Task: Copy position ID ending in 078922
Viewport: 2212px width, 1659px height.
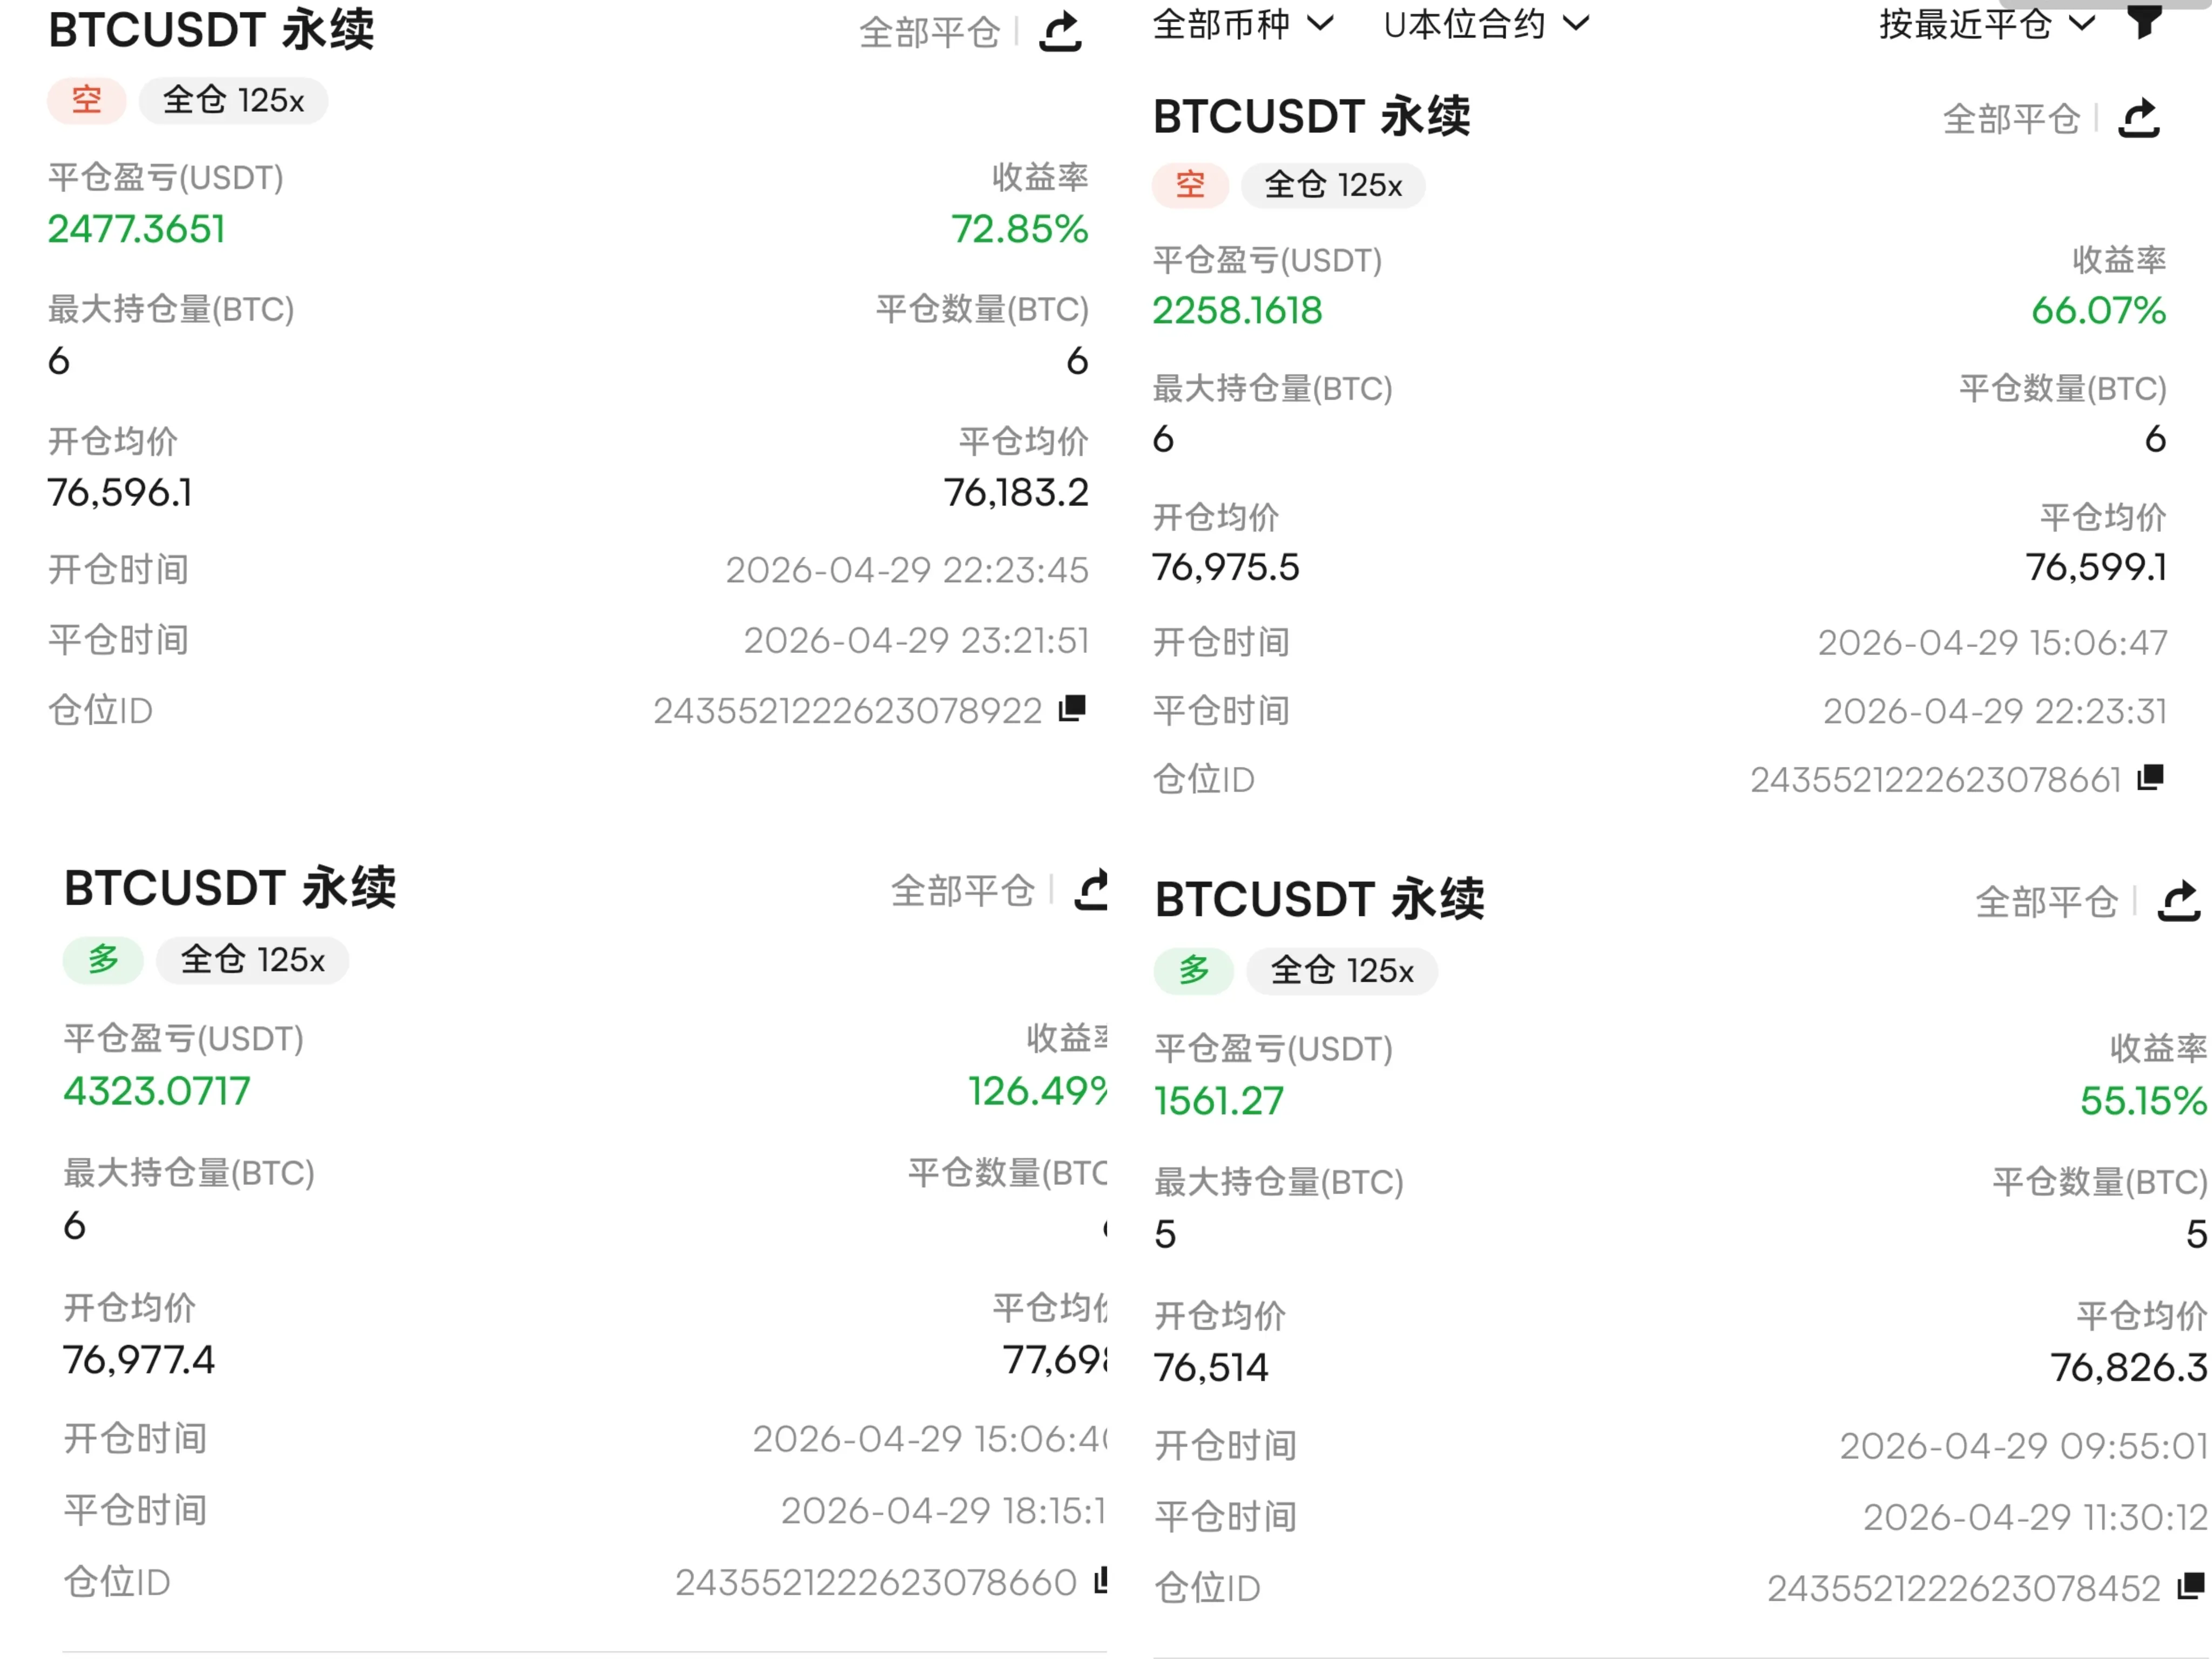Action: (1072, 708)
